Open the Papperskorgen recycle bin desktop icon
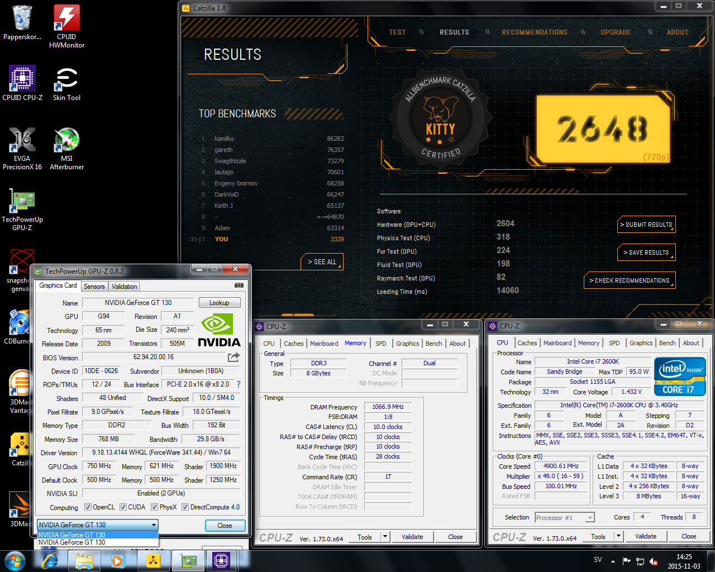715x572 pixels. 22,23
